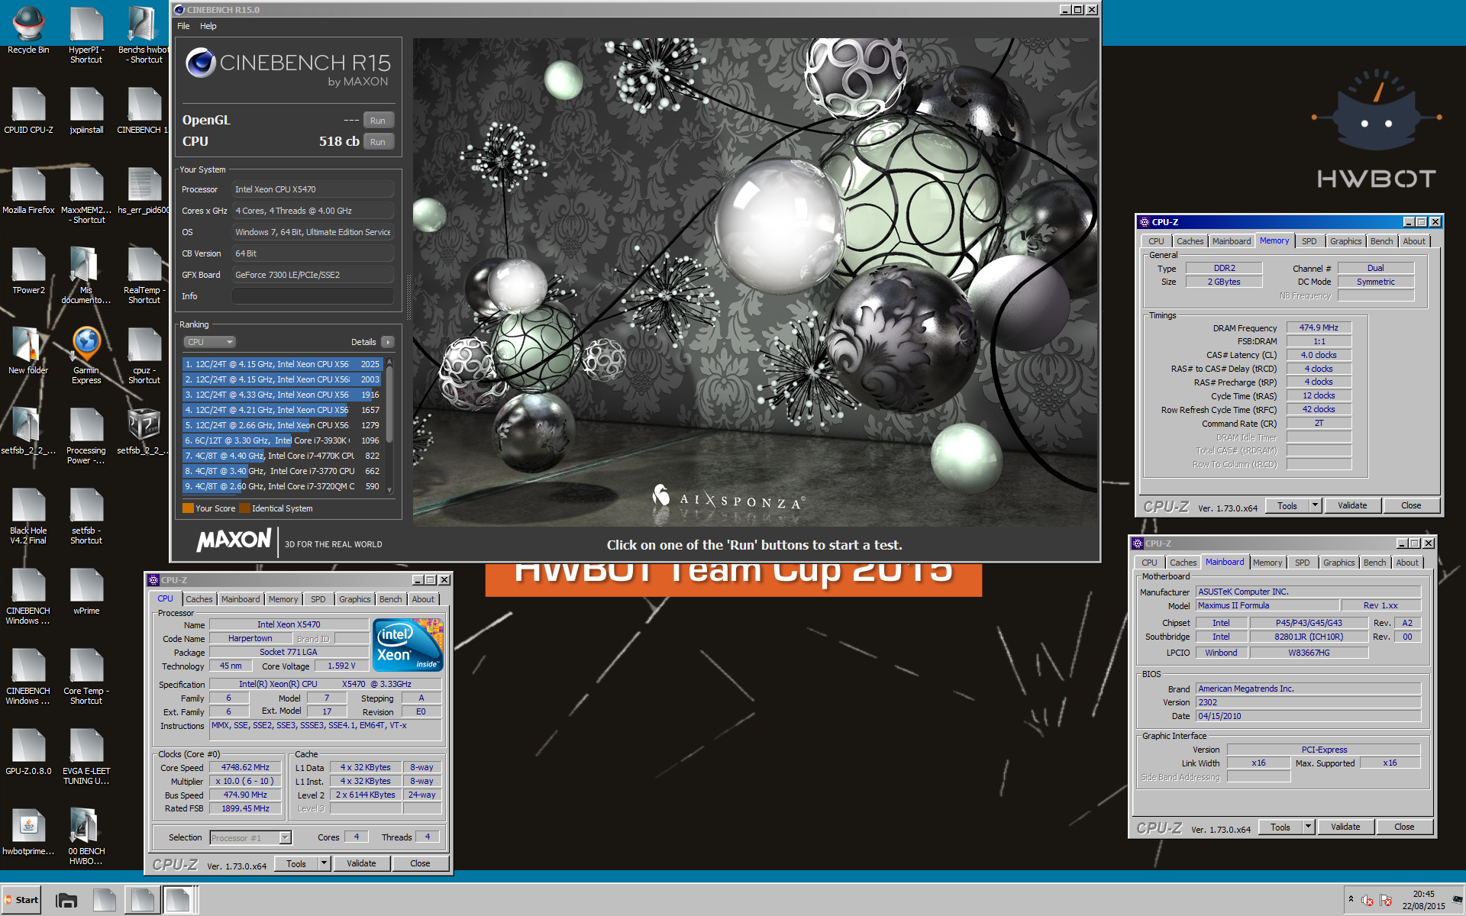Click the orange Your Score legend swatch
The image size is (1466, 916).
tap(188, 508)
